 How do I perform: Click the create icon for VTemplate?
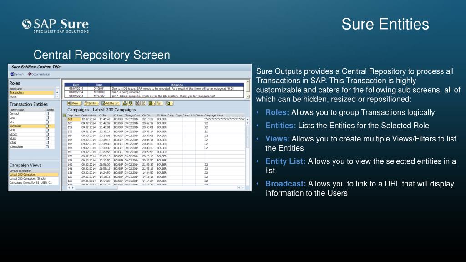coord(47,146)
